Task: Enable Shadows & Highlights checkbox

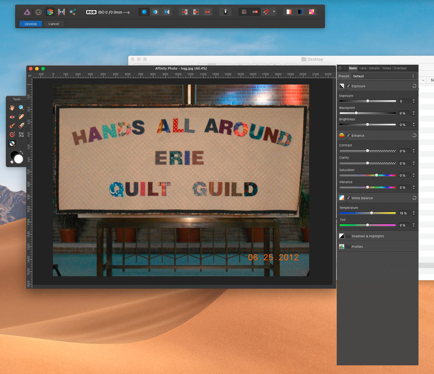Action: pos(348,236)
